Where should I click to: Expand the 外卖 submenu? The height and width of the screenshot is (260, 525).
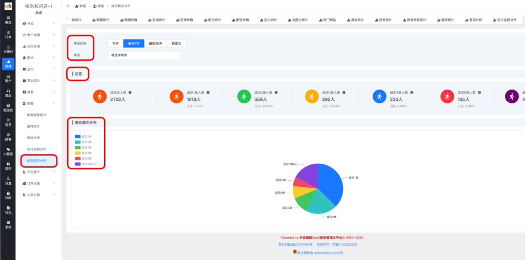coord(39,24)
